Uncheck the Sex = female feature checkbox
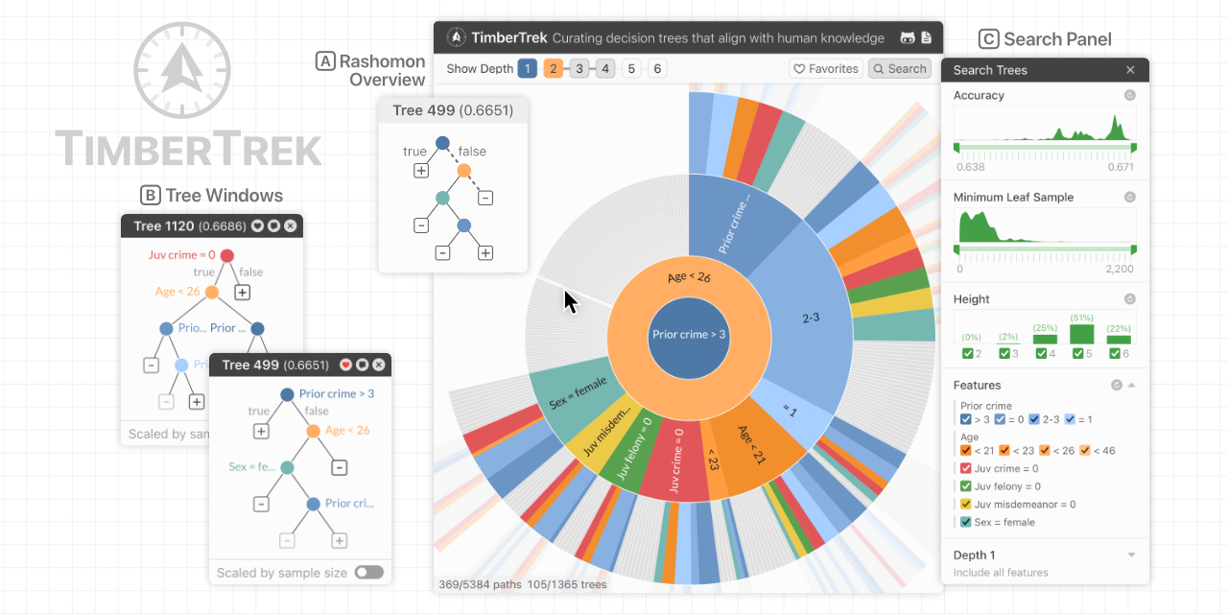Image resolution: width=1228 pixels, height=614 pixels. 966,522
